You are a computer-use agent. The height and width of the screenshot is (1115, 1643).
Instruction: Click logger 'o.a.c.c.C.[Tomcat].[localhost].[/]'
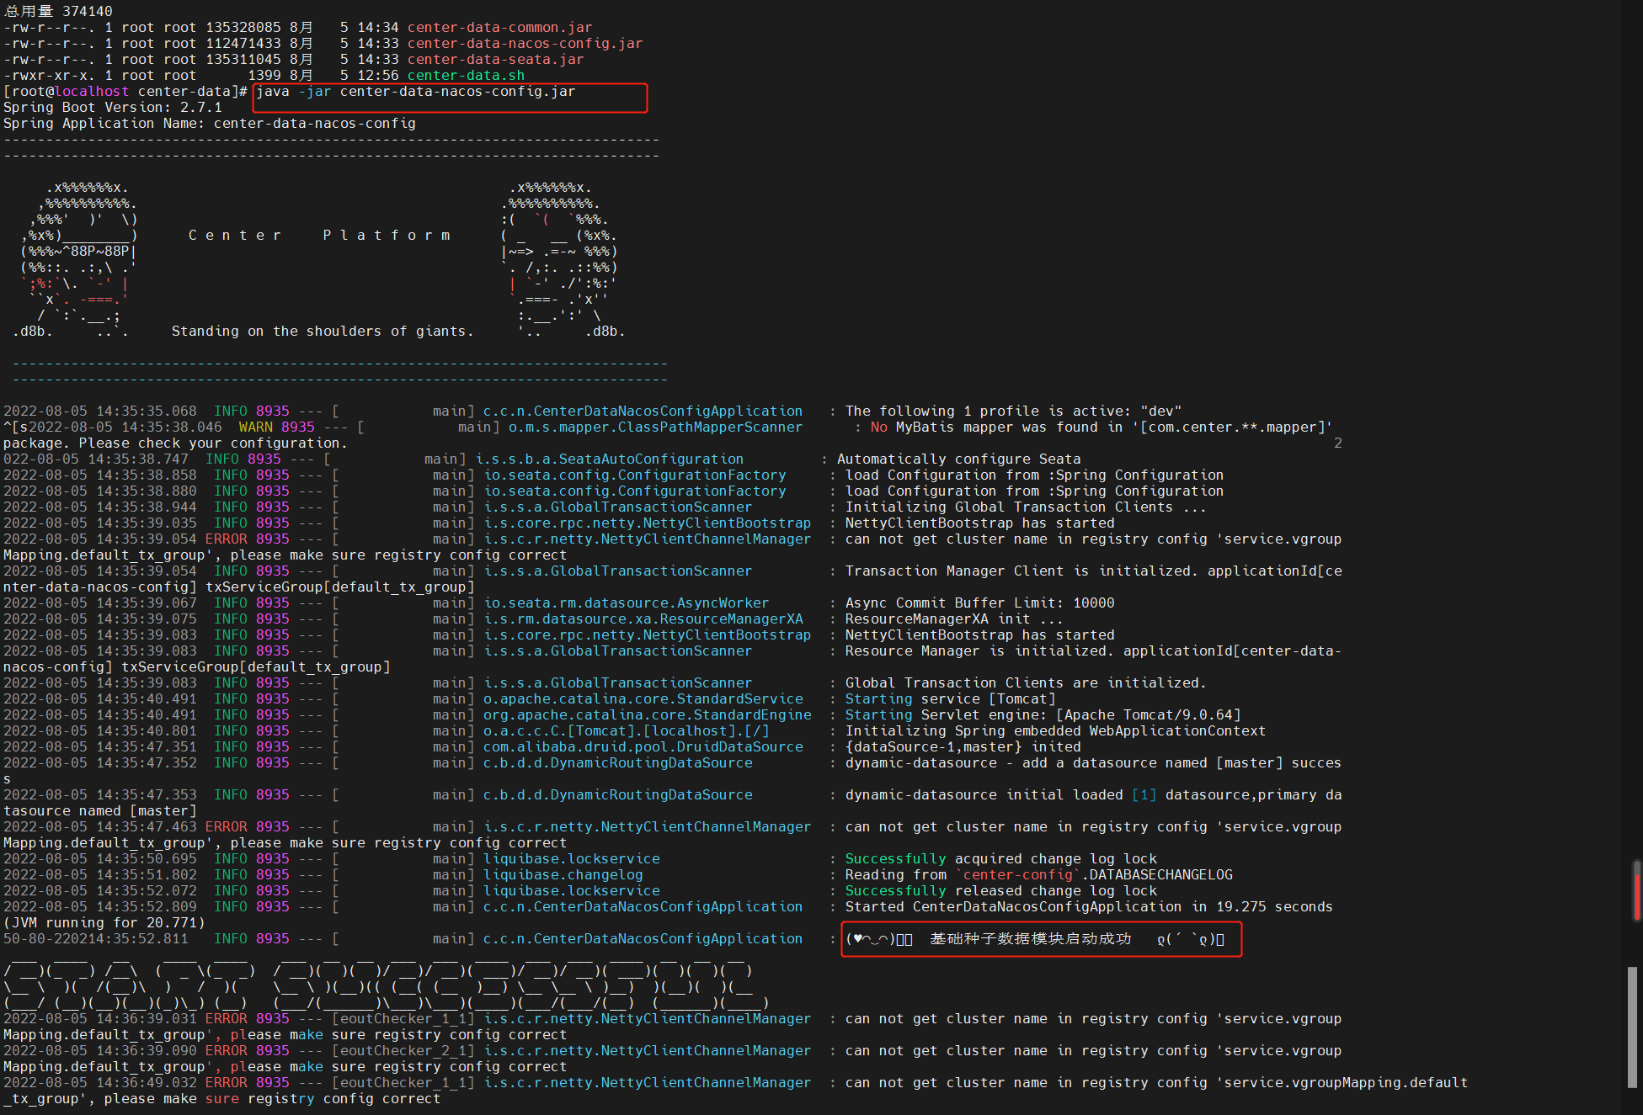tap(626, 731)
